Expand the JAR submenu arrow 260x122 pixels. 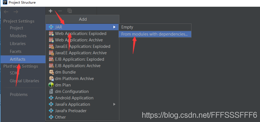pos(114,27)
